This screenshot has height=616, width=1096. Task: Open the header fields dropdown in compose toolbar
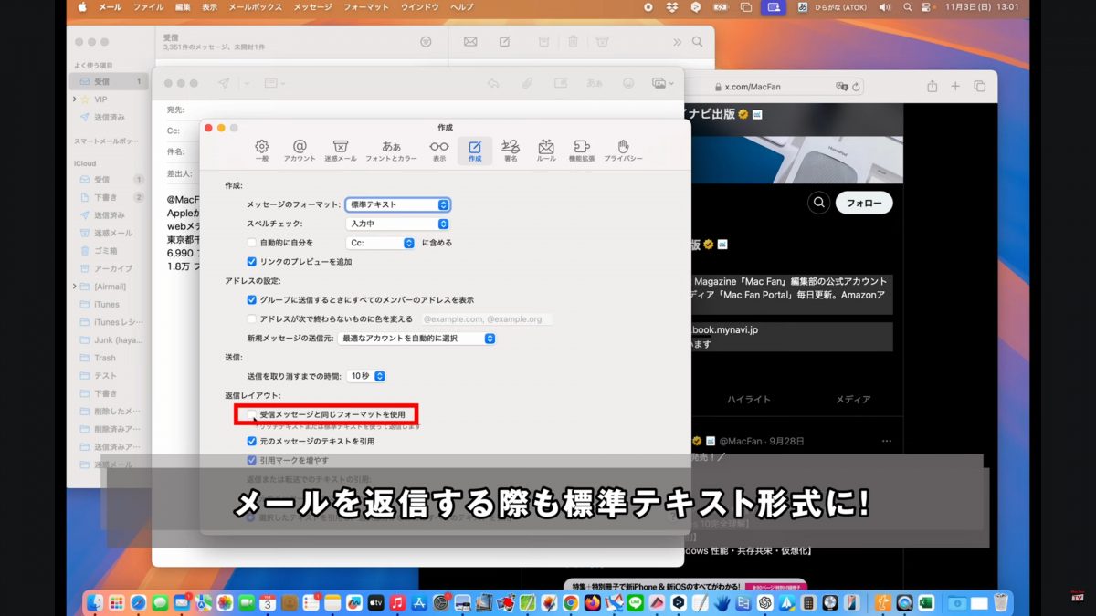[275, 83]
